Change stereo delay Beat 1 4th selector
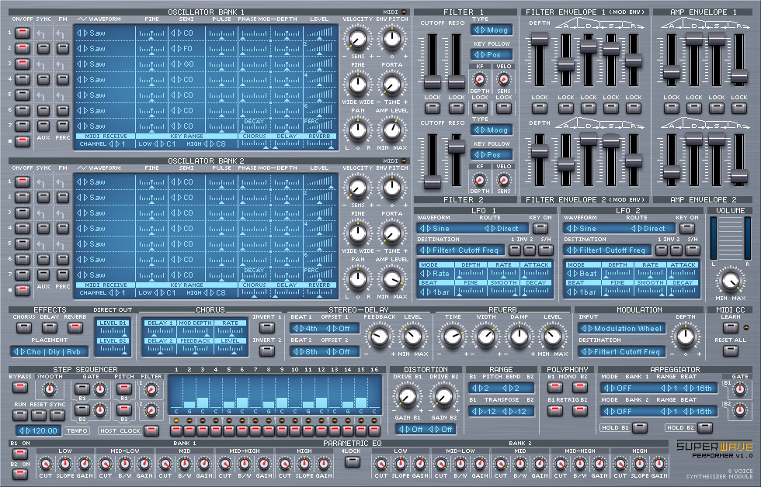The height and width of the screenshot is (487, 761). pos(306,329)
